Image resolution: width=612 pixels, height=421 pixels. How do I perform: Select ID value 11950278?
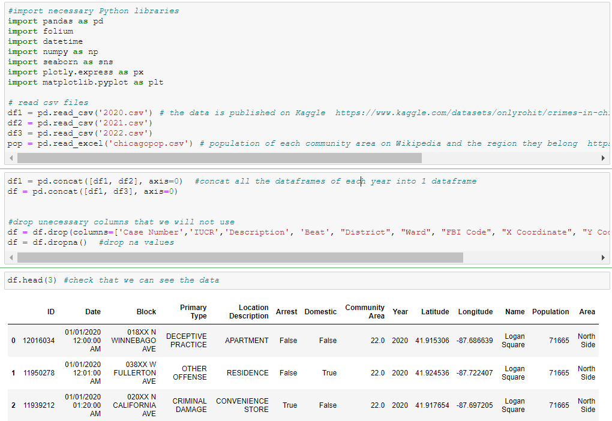coord(38,373)
